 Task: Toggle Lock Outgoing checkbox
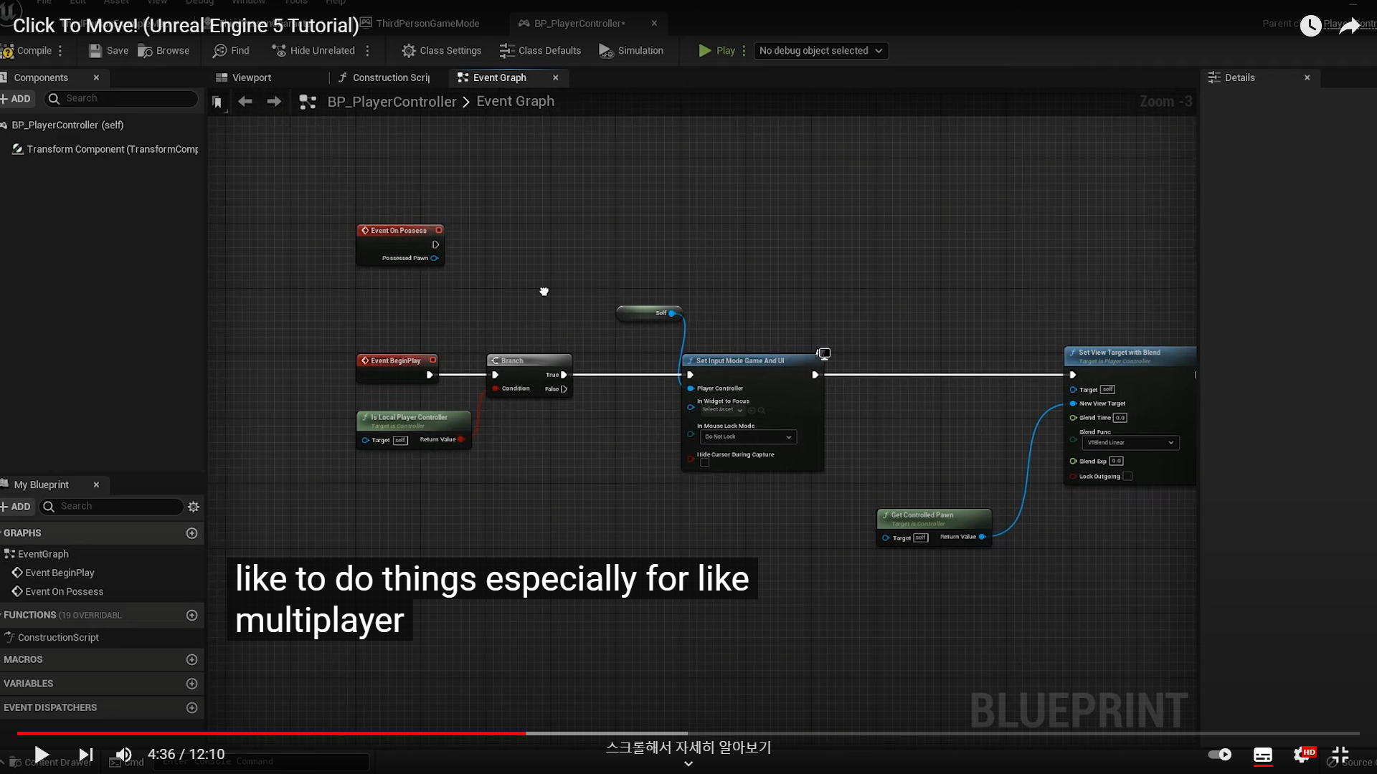(x=1127, y=477)
